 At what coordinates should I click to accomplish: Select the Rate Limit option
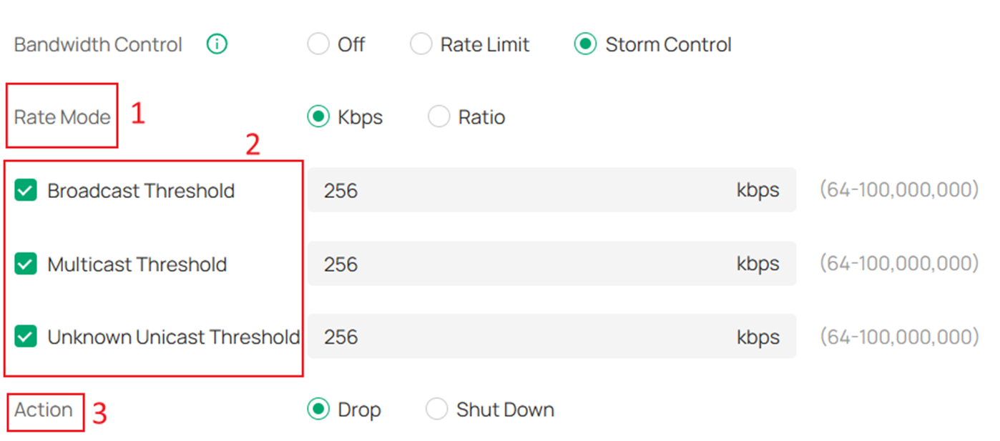[x=421, y=44]
